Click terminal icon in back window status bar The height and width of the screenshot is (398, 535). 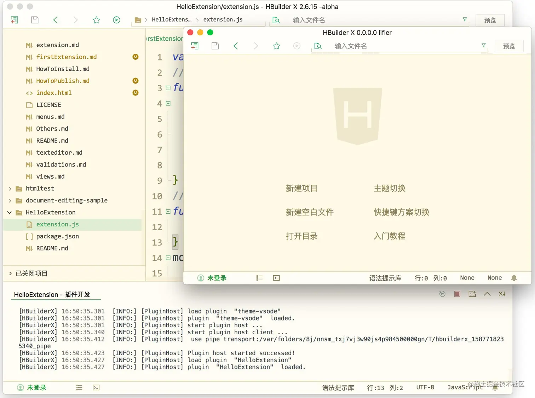pyautogui.click(x=96, y=387)
